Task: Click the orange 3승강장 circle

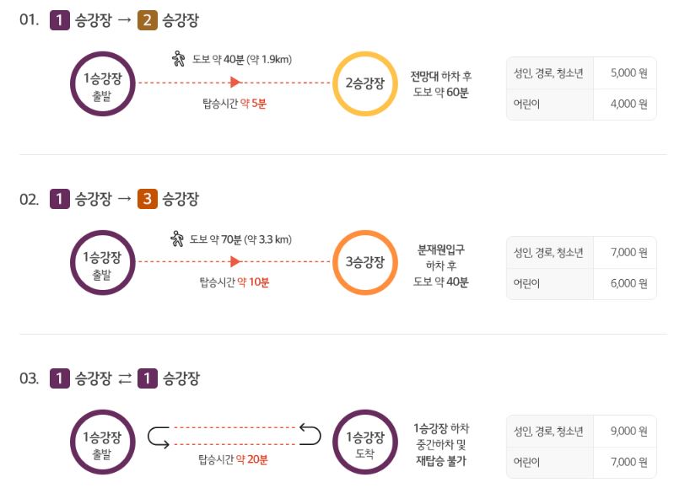Action: pos(365,262)
